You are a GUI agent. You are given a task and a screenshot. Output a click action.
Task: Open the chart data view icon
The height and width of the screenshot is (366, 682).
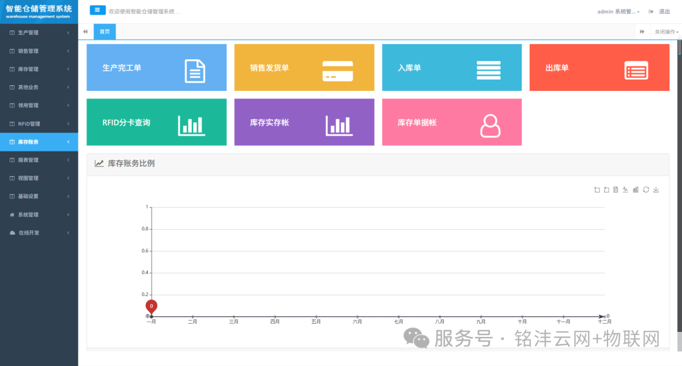pyautogui.click(x=615, y=189)
